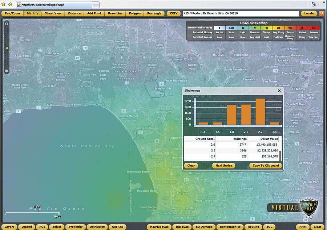Close the Shakemap popup window

pos(279,91)
